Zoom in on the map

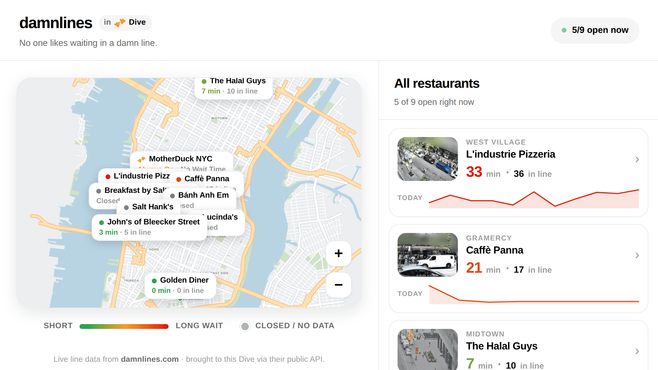pos(339,254)
